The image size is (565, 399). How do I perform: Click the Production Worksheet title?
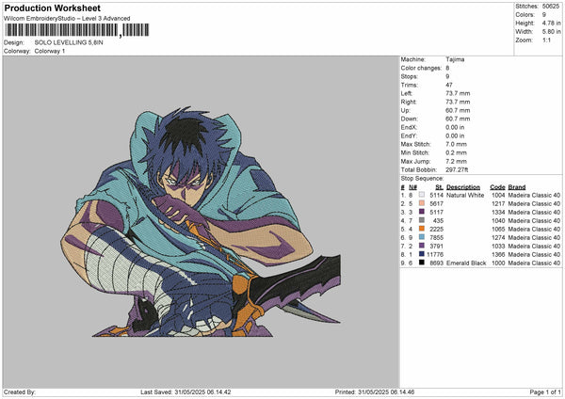(52, 8)
